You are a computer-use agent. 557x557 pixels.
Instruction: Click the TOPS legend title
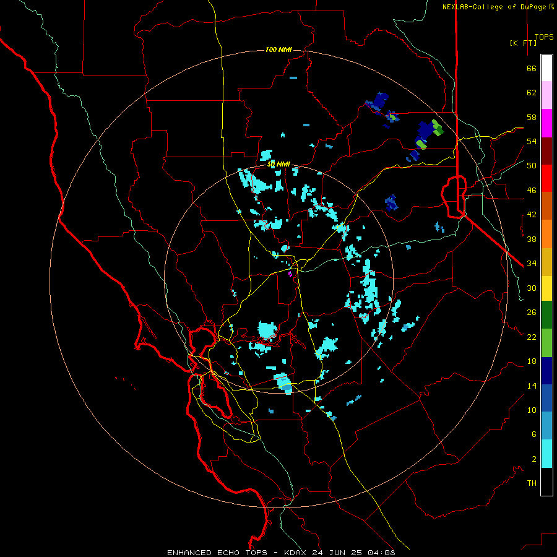click(x=544, y=37)
